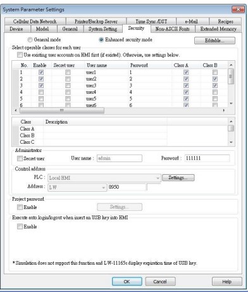Click Administrator Password field
This screenshot has height=292, width=248.
[x=207, y=158]
